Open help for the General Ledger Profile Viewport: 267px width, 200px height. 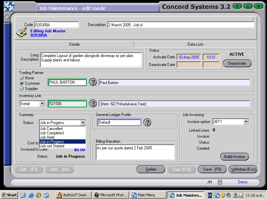click(147, 122)
